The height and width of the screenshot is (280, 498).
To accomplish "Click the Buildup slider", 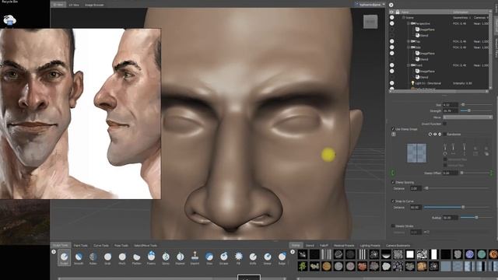I will click(x=476, y=218).
